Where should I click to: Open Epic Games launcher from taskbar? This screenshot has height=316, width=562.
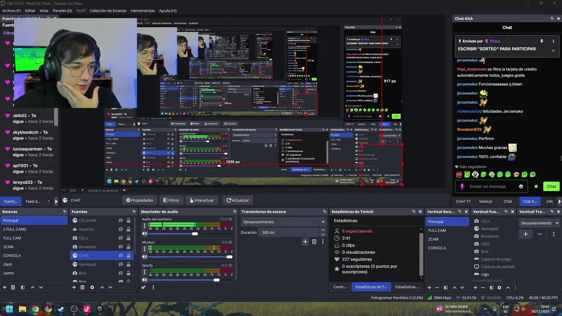point(100,309)
